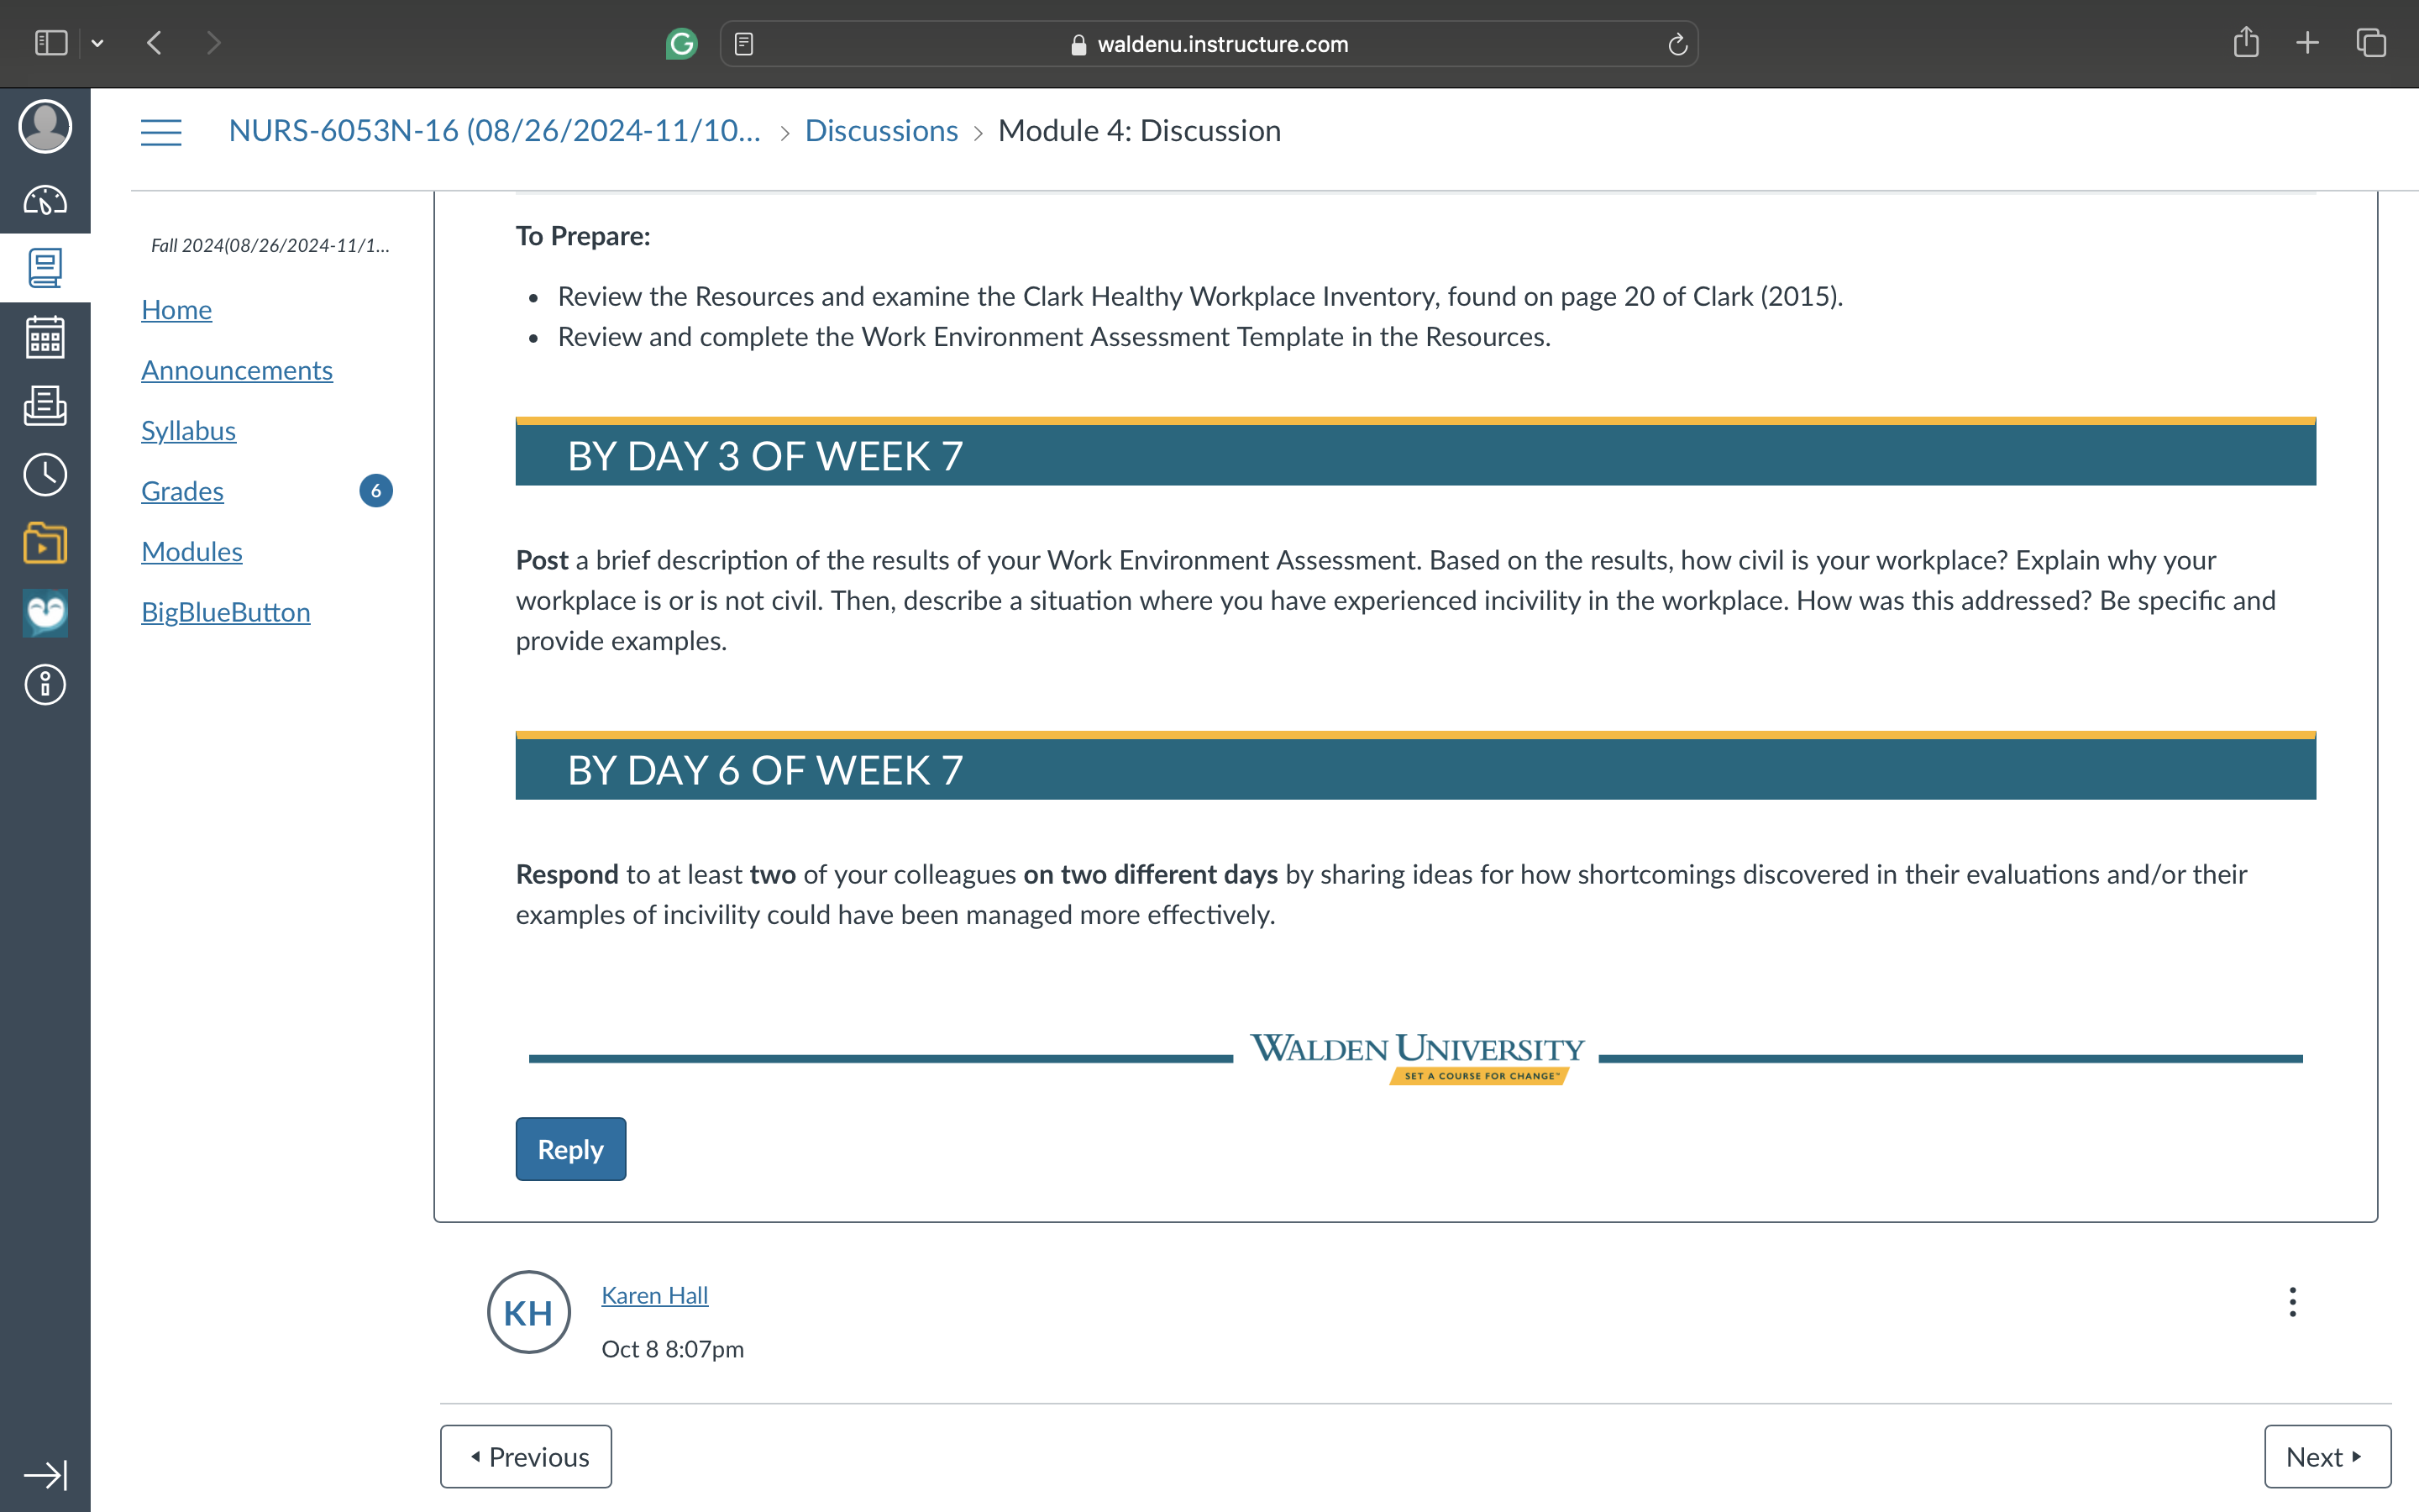Open the Discussions breadcrumb link
This screenshot has width=2419, height=1512.
[880, 131]
